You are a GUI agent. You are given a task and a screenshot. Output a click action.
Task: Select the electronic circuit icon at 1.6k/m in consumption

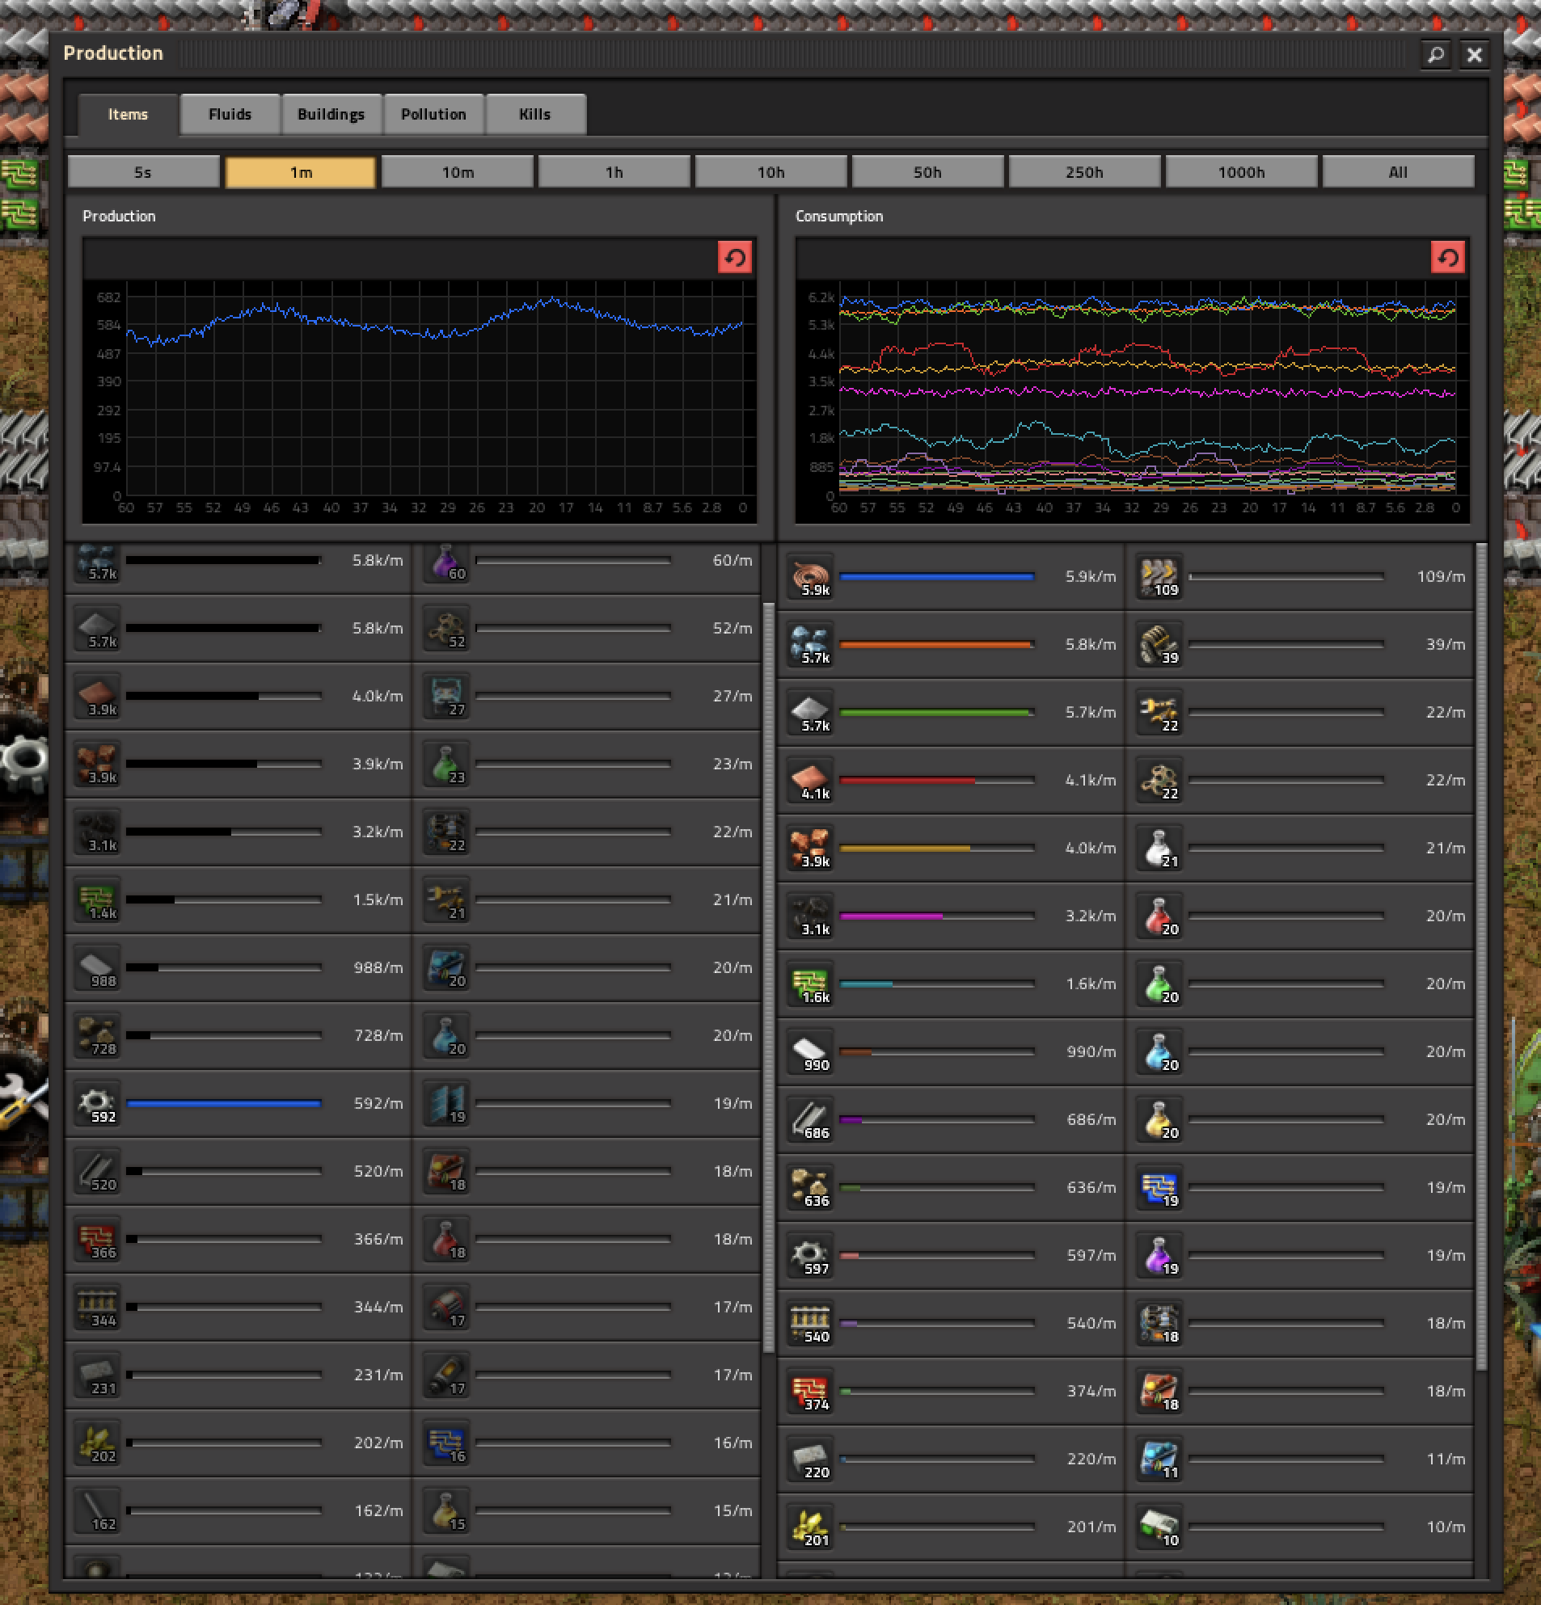[x=811, y=984]
